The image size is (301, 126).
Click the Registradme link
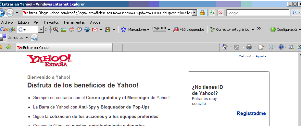251,113
